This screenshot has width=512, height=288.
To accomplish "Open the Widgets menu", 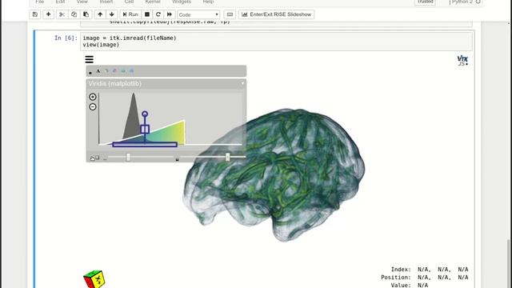I will tap(182, 2).
